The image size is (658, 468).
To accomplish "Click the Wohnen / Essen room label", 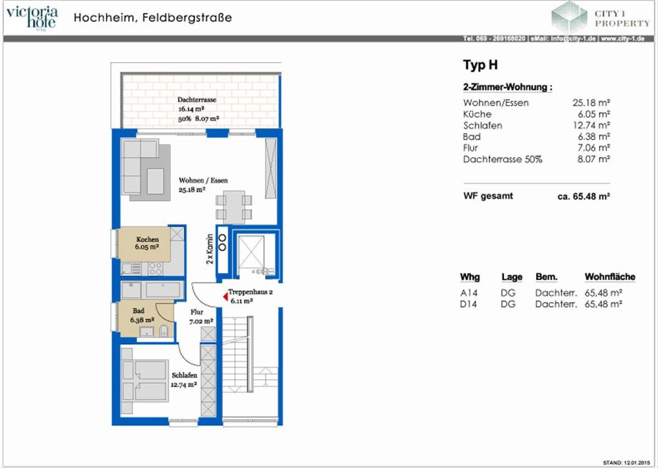I will 203,180.
